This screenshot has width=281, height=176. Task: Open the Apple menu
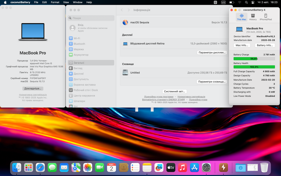point(5,2)
